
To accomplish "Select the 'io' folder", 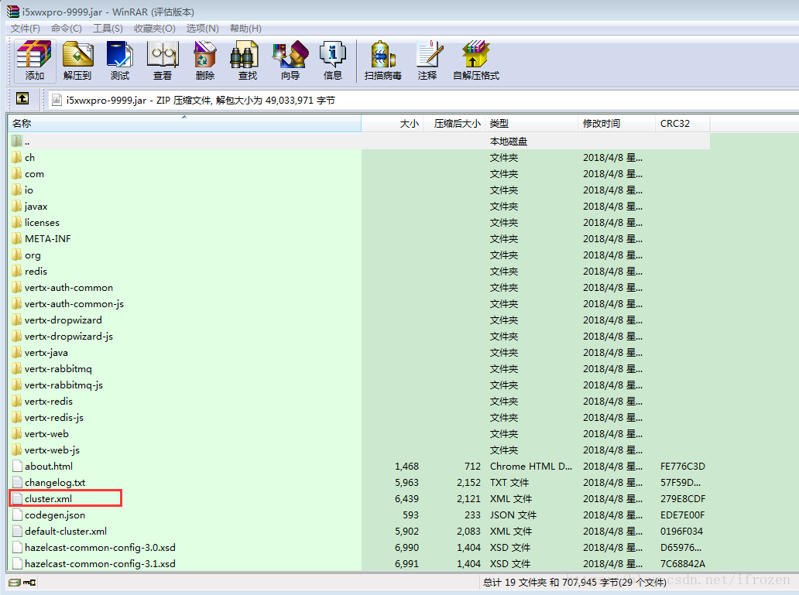I will [22, 190].
